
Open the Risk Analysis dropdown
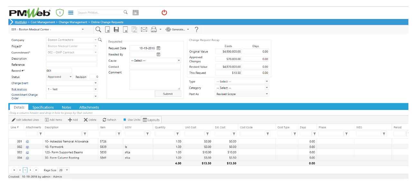pos(72,89)
